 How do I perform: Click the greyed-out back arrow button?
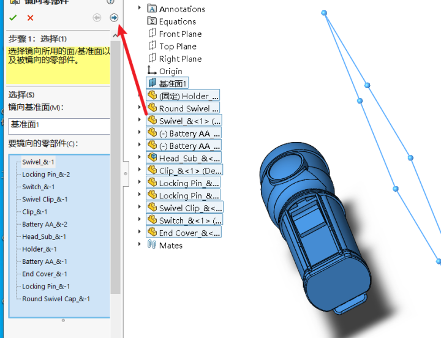97,18
